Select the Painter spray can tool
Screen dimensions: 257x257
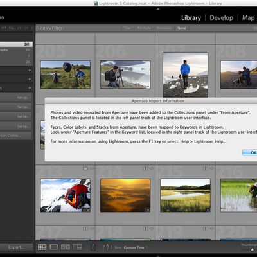click(x=93, y=247)
